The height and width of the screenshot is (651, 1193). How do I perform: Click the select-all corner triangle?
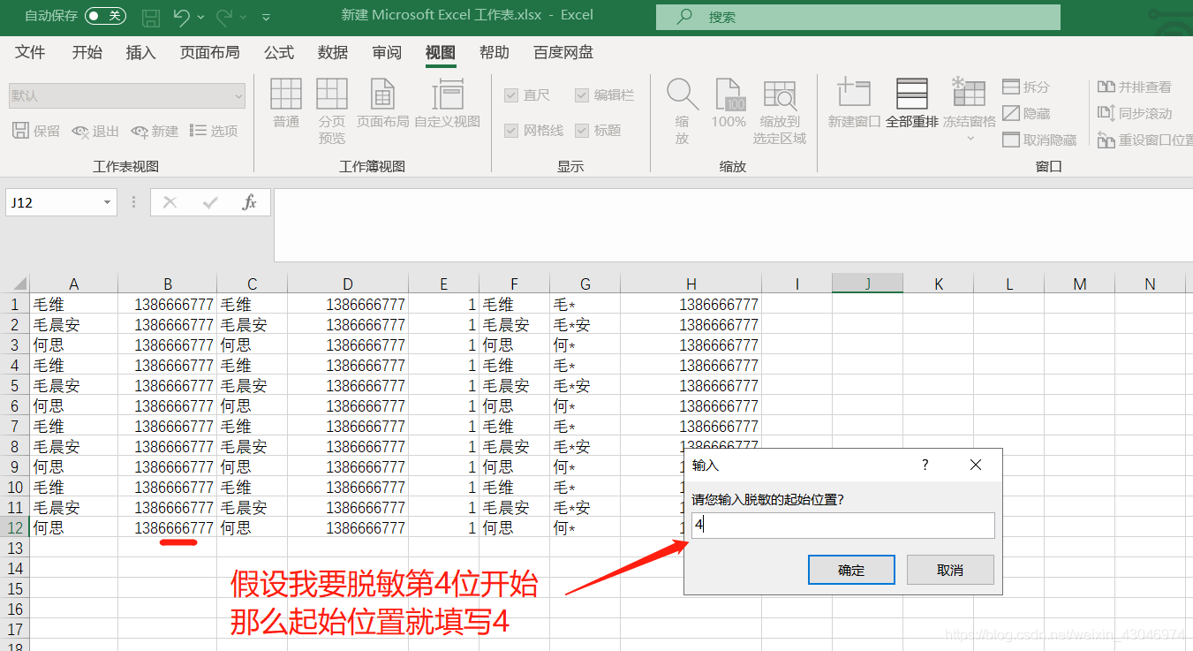[x=19, y=284]
